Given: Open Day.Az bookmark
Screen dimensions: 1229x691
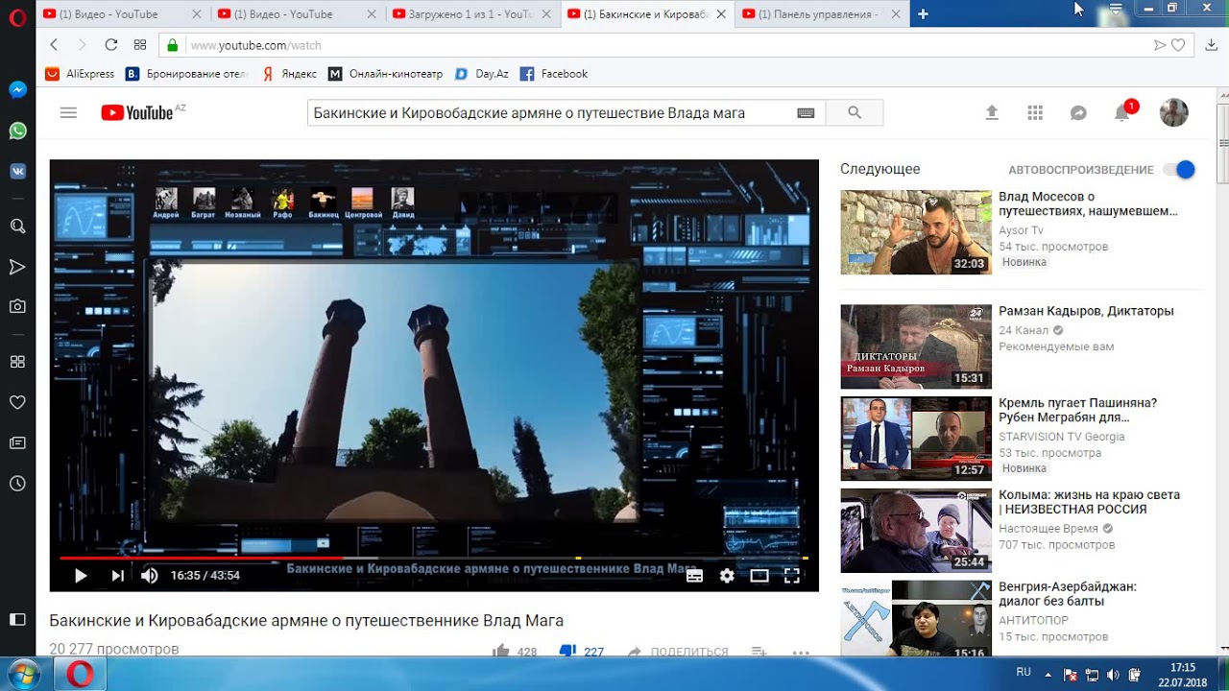Looking at the screenshot, I should point(482,74).
